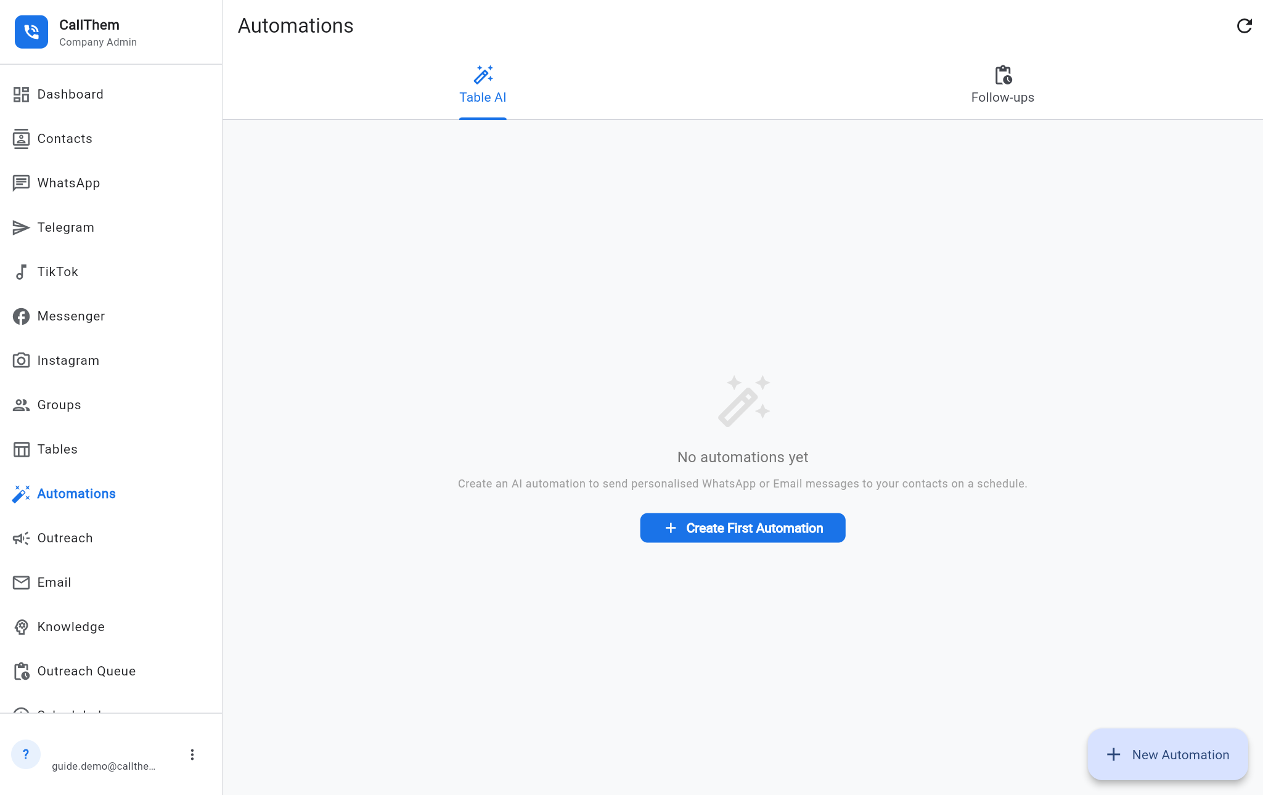This screenshot has width=1263, height=795.
Task: Click the Instagram camera icon
Action: (x=21, y=361)
